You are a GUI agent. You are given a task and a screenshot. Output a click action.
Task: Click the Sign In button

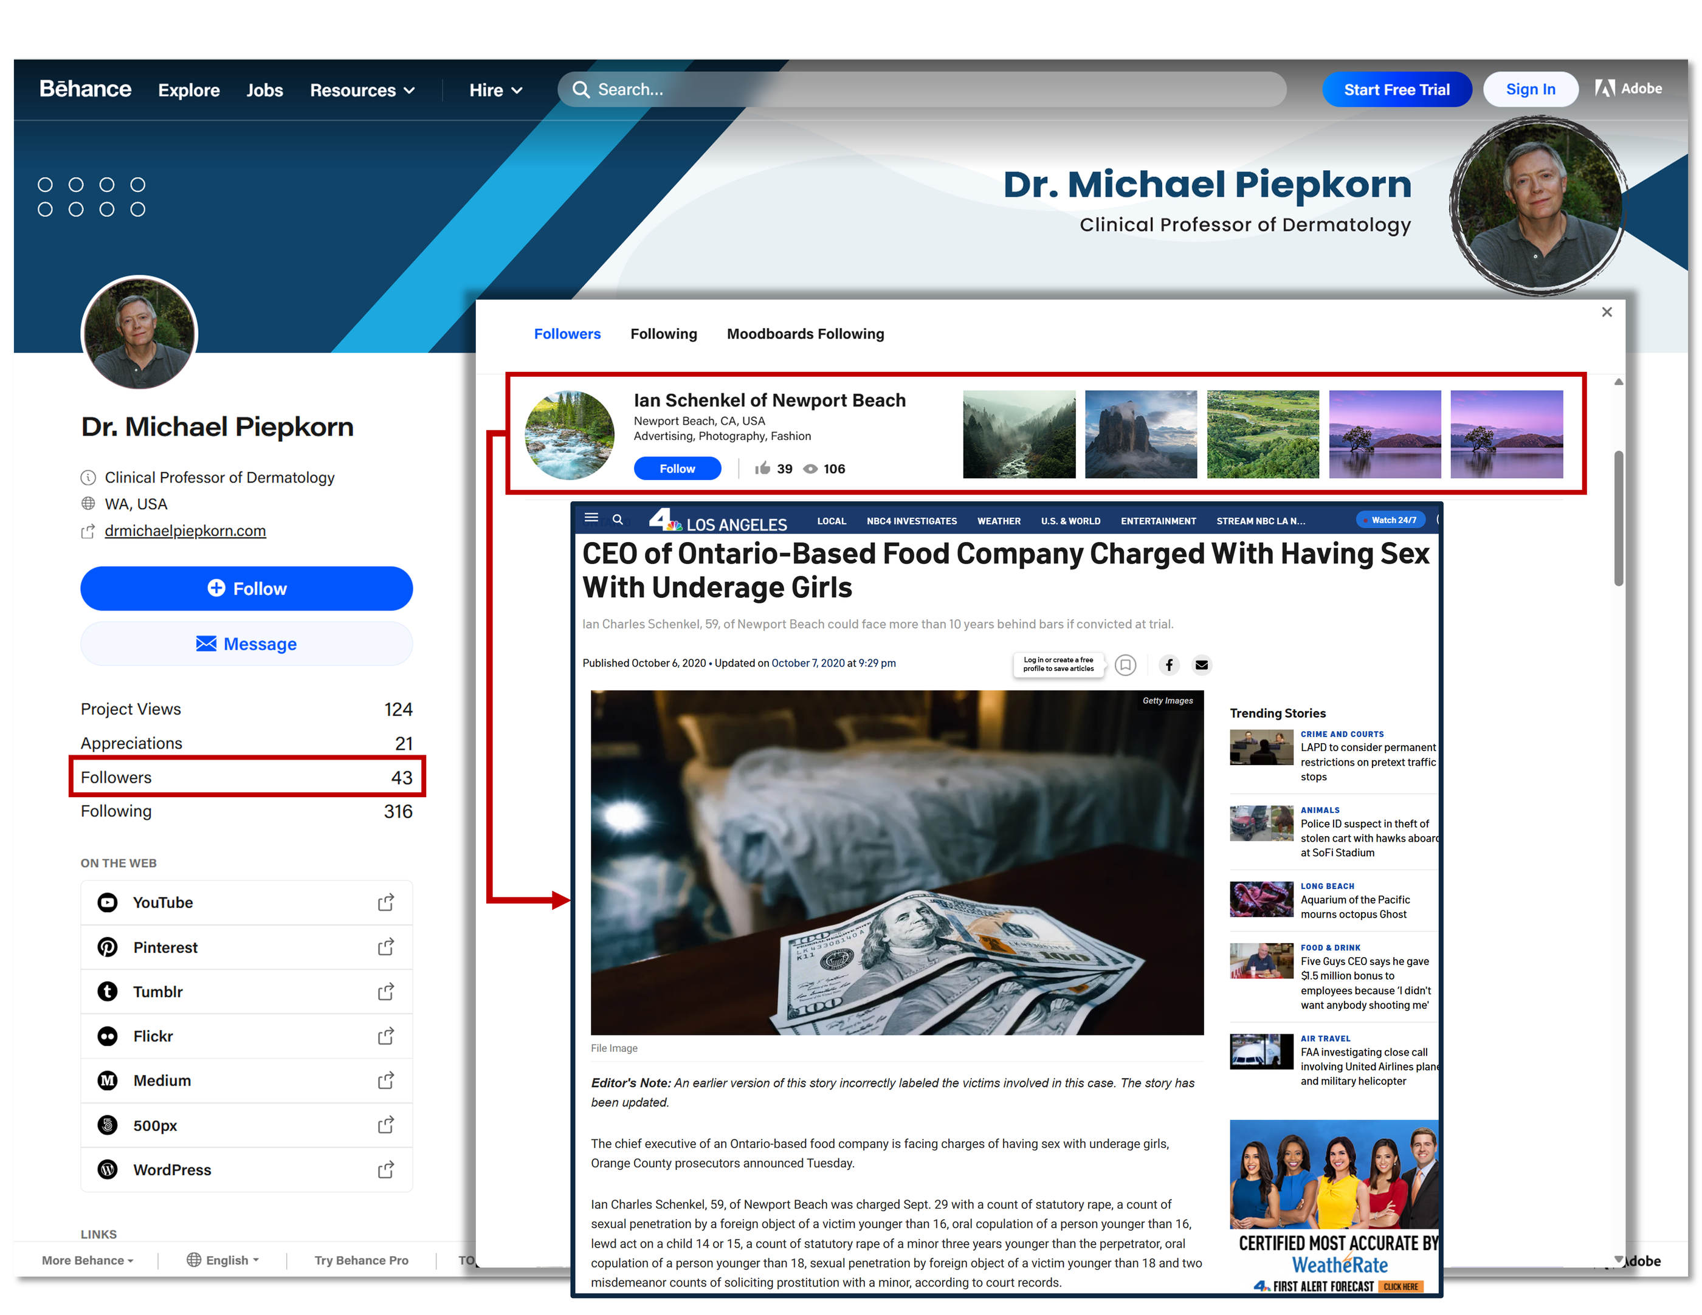1531,89
